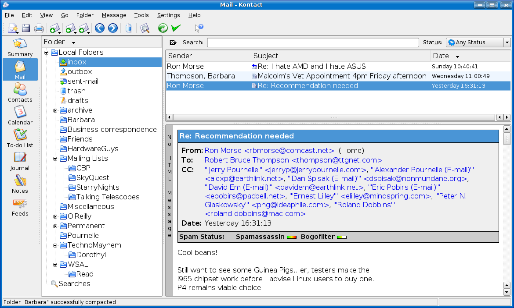Open the Calendar sidebar view
This screenshot has height=308, width=514.
[20, 115]
